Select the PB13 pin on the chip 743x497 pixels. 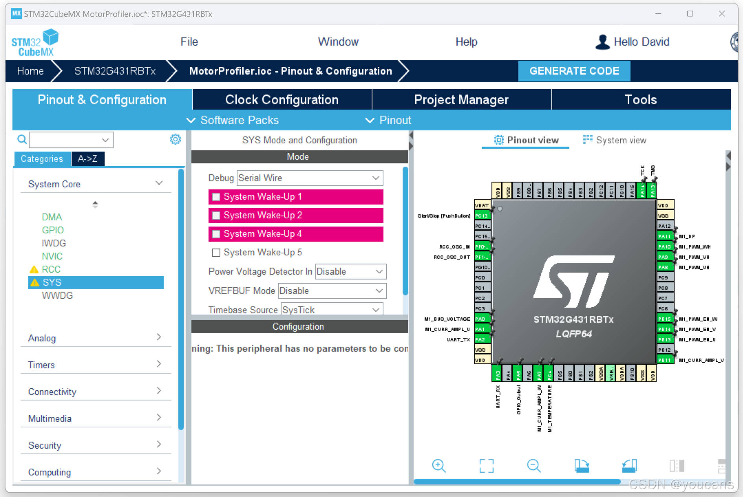point(665,339)
